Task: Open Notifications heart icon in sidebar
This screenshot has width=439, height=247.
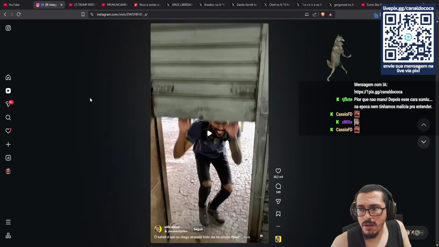Action: coord(8,131)
